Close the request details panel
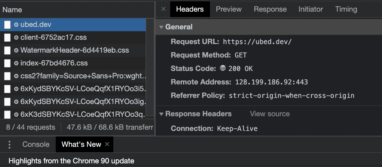Viewport: 382px width, 167px height. pyautogui.click(x=163, y=9)
